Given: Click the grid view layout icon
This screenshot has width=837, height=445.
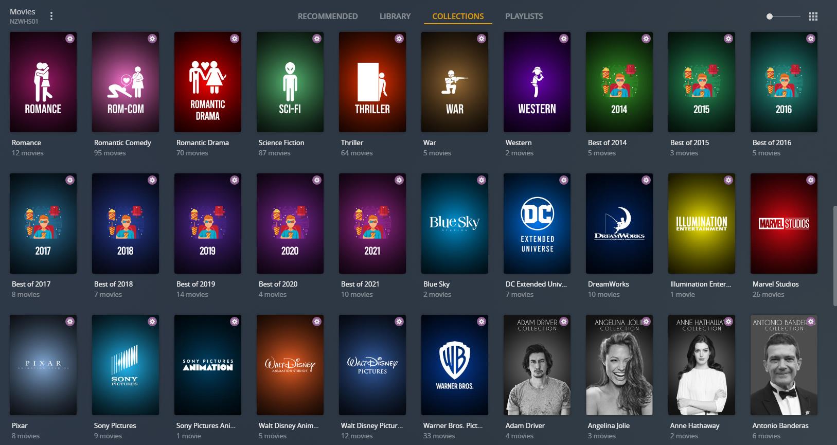Looking at the screenshot, I should pyautogui.click(x=813, y=16).
